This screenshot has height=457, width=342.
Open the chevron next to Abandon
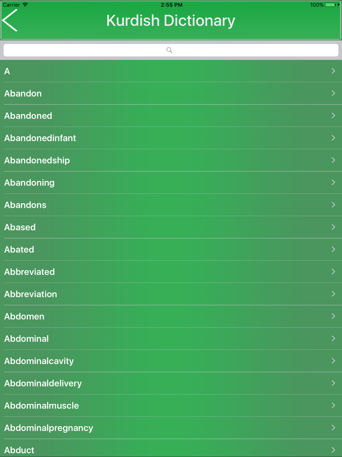tap(333, 93)
